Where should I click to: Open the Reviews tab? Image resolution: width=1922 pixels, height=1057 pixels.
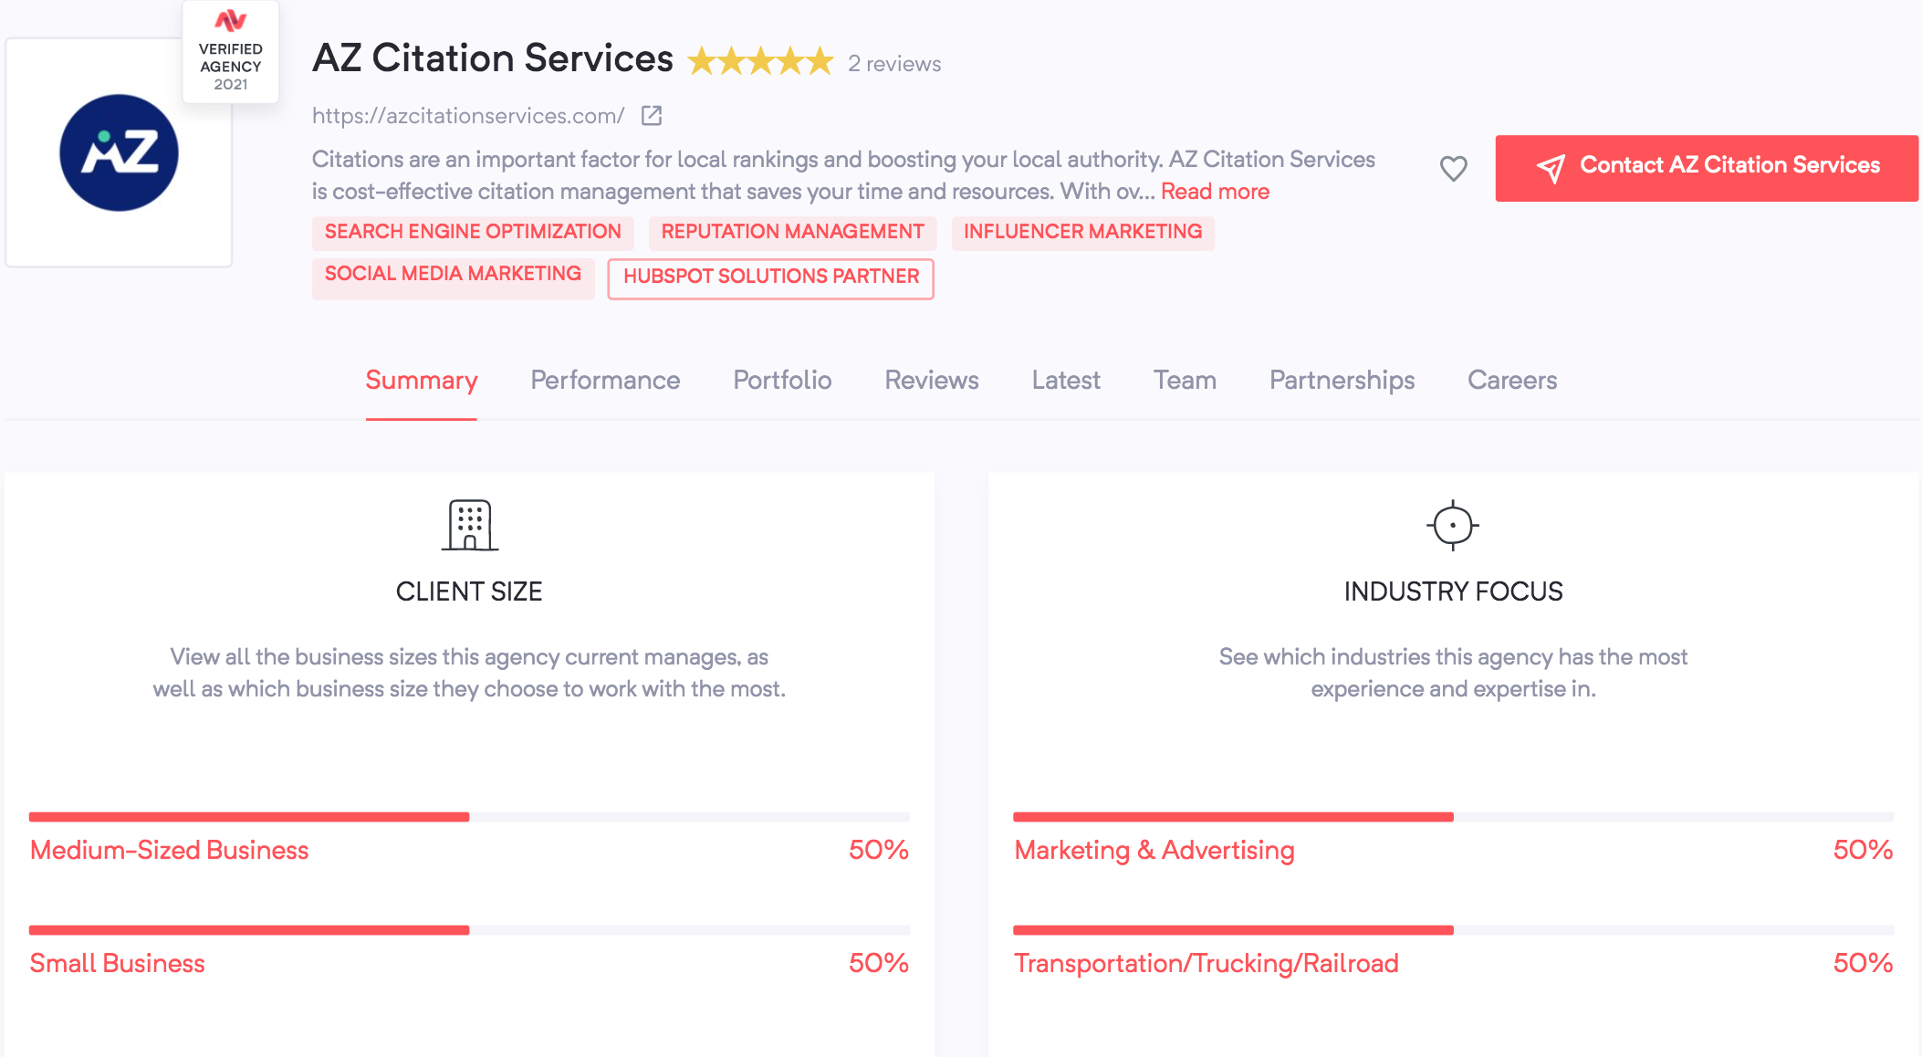[932, 380]
